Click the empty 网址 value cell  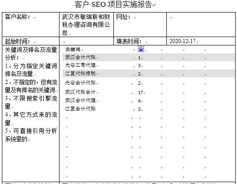click(x=201, y=25)
